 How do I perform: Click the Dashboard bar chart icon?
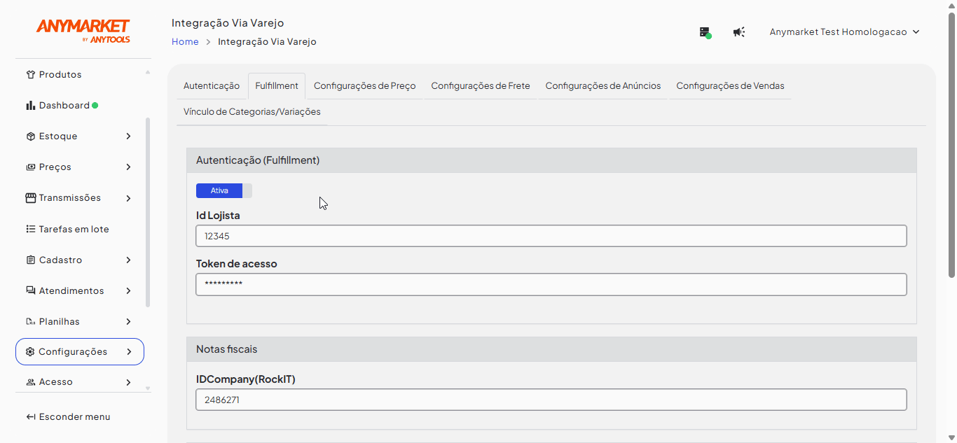30,106
